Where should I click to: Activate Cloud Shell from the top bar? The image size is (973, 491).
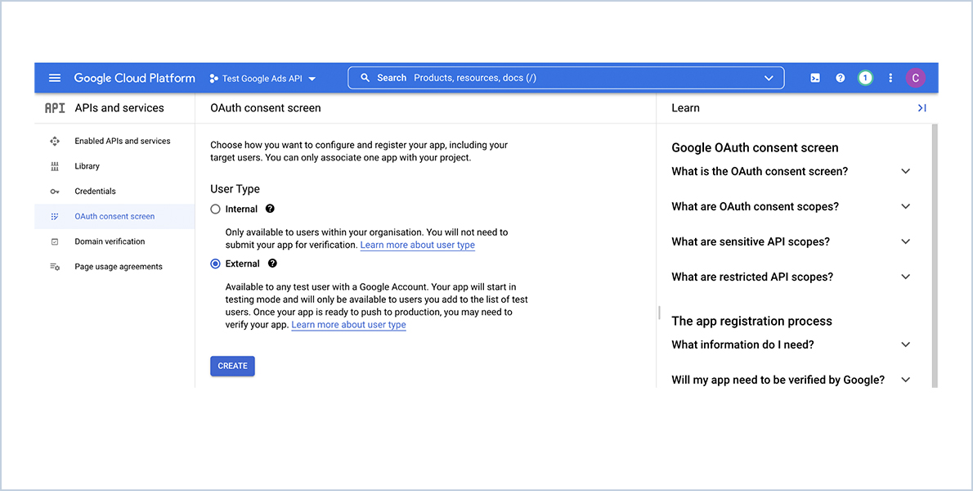(814, 78)
